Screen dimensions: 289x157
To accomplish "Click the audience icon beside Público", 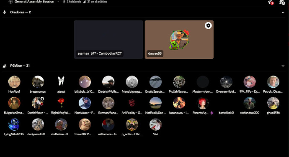I will coord(5,66).
